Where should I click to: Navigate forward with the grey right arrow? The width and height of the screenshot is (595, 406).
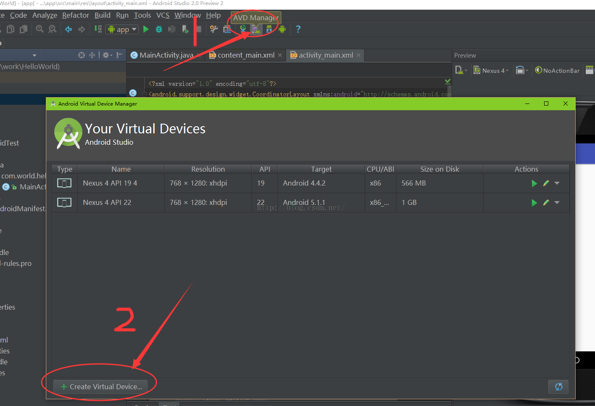82,29
